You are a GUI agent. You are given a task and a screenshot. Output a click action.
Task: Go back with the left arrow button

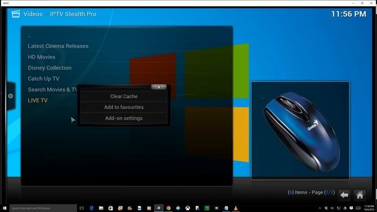click(344, 195)
